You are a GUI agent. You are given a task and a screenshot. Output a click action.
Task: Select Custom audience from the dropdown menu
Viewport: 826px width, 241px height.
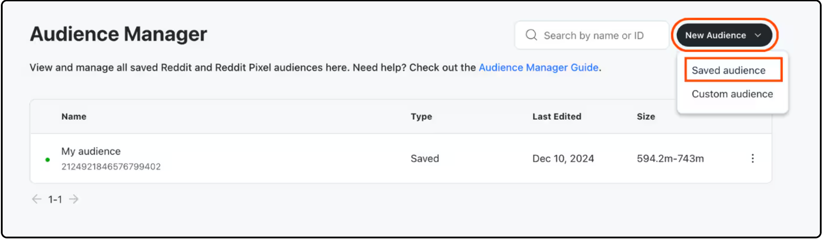click(x=732, y=94)
